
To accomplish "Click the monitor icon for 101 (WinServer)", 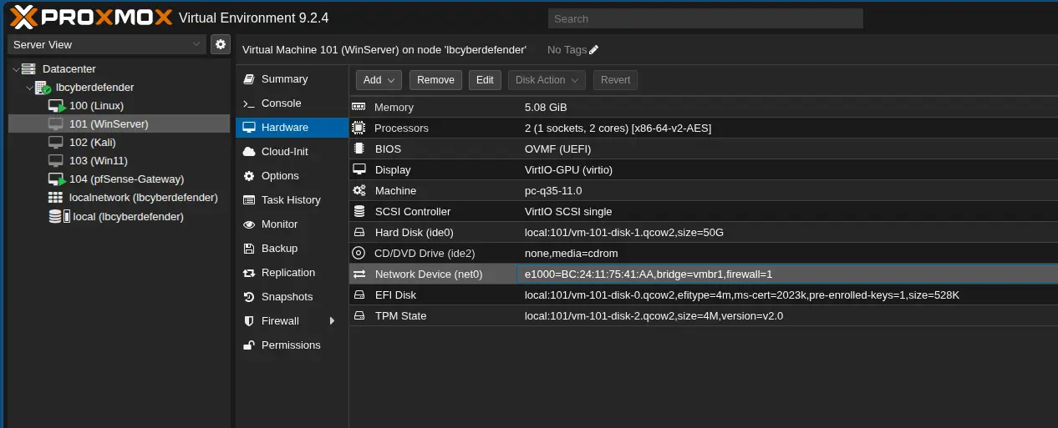I will pos(56,123).
